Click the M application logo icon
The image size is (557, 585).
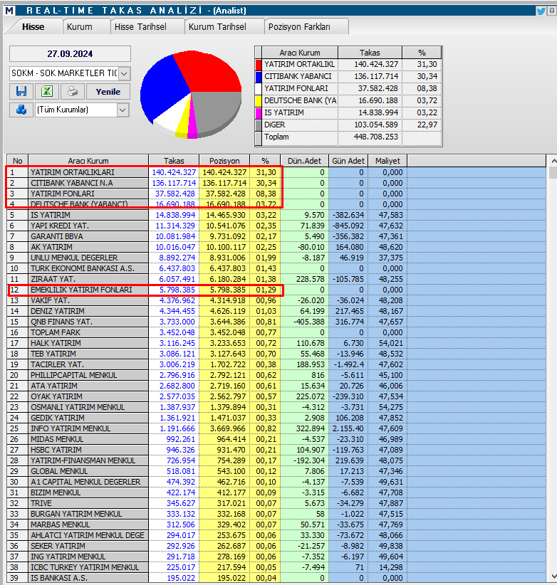[10, 11]
